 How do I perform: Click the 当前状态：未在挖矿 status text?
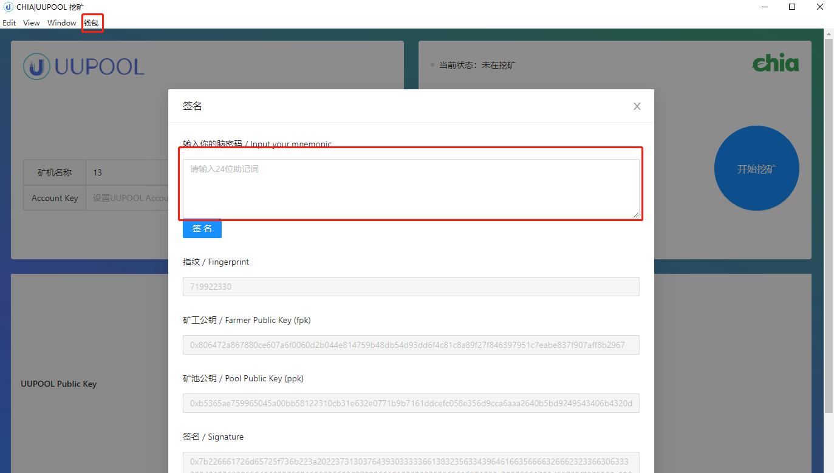point(477,65)
